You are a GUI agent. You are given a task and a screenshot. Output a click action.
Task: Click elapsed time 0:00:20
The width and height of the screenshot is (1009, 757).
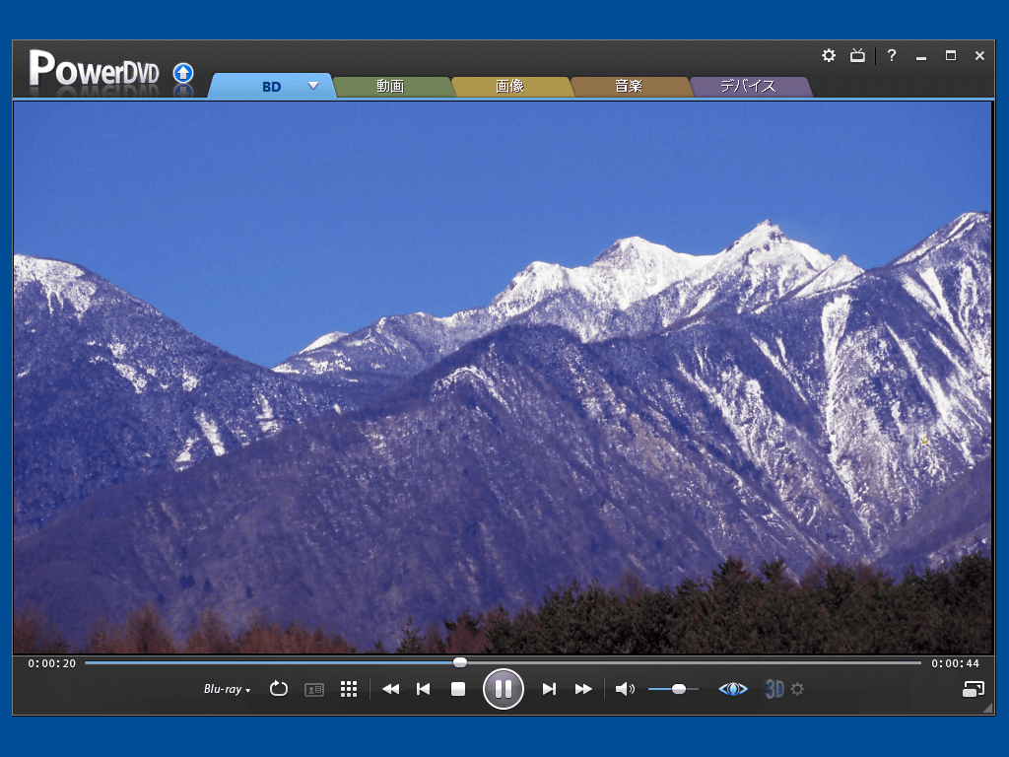click(51, 663)
